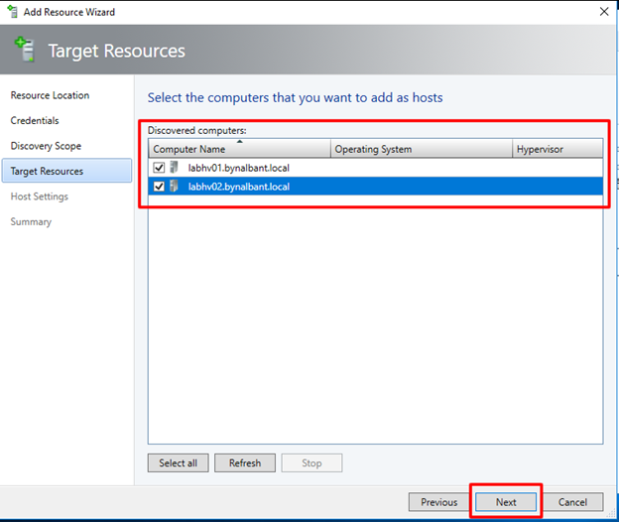Viewport: 619px width, 522px height.
Task: Click the 'Discovered computers:' label
Action: [197, 130]
